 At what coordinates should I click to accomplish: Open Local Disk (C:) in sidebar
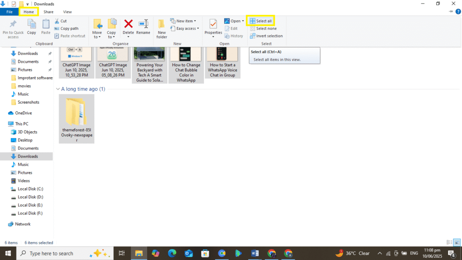[30, 189]
